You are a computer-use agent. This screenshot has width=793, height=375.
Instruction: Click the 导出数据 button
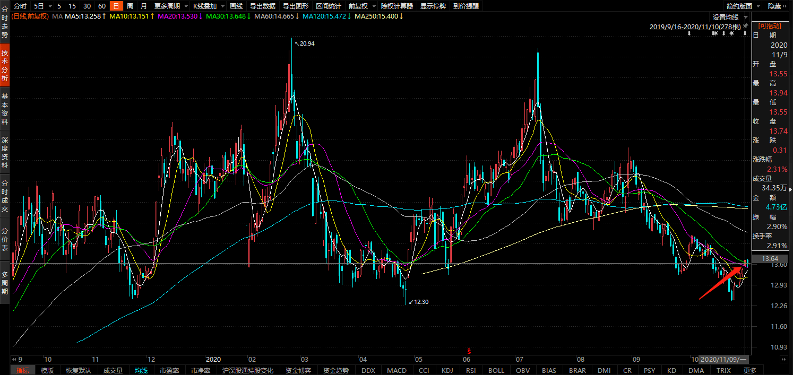(262, 6)
